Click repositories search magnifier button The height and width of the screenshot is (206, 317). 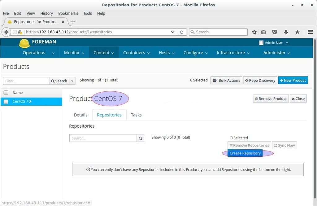point(140,138)
